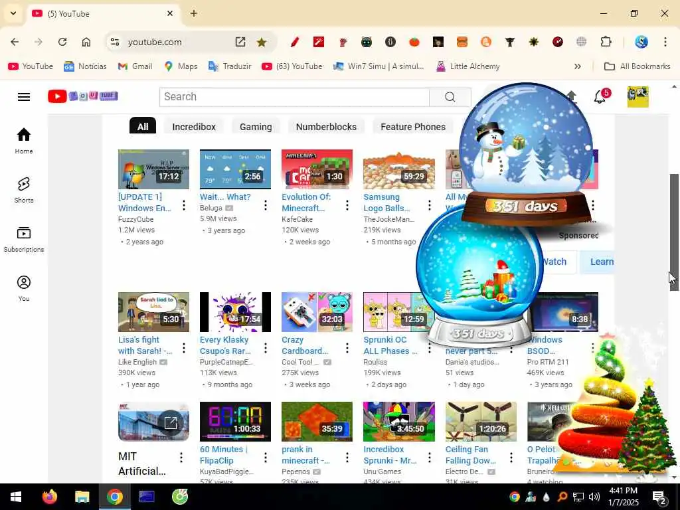This screenshot has height=510, width=680.
Task: Open the Chrome three-dot menu
Action: pyautogui.click(x=665, y=42)
